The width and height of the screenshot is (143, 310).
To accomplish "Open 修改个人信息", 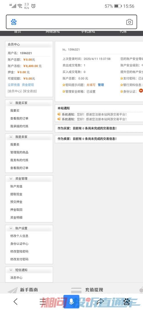I will tap(19, 236).
